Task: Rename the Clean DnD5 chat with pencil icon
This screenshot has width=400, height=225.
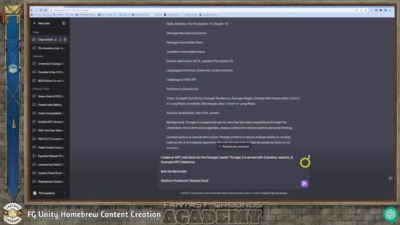Action: [x=56, y=39]
